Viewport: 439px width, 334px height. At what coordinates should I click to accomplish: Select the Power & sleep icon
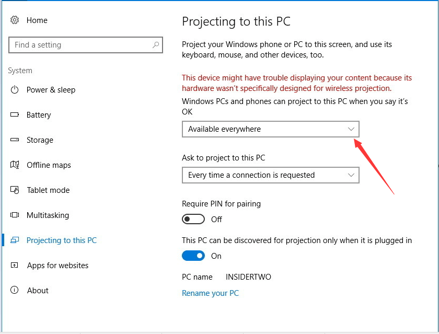[x=15, y=90]
